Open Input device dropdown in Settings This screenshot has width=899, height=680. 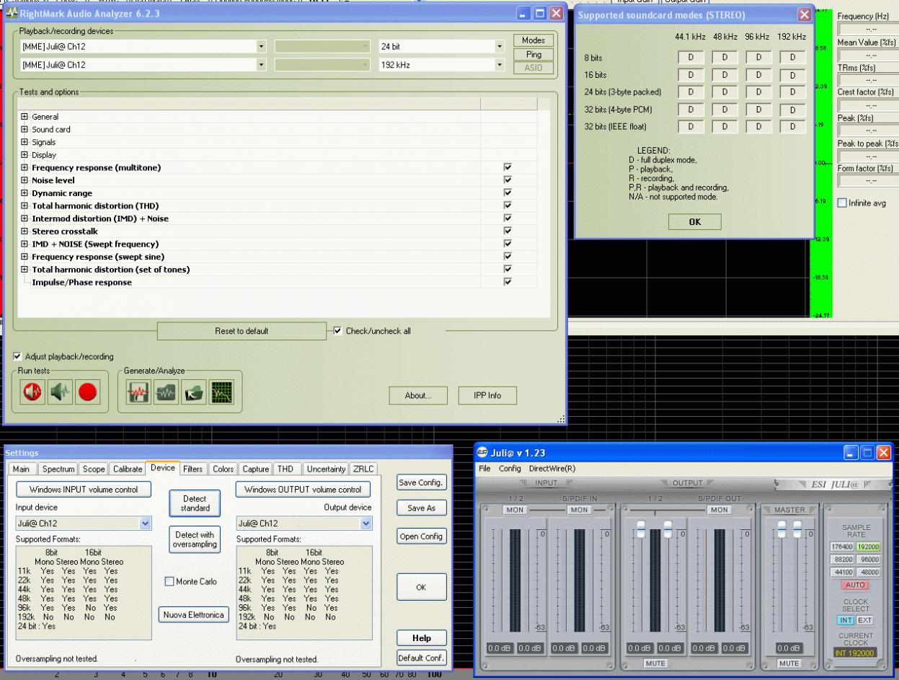point(146,523)
